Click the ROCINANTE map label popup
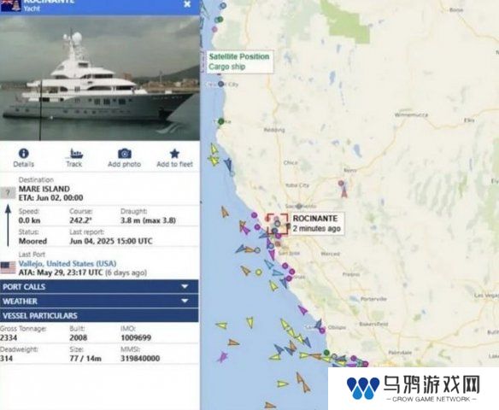Image resolution: width=499 pixels, height=410 pixels. [317, 223]
